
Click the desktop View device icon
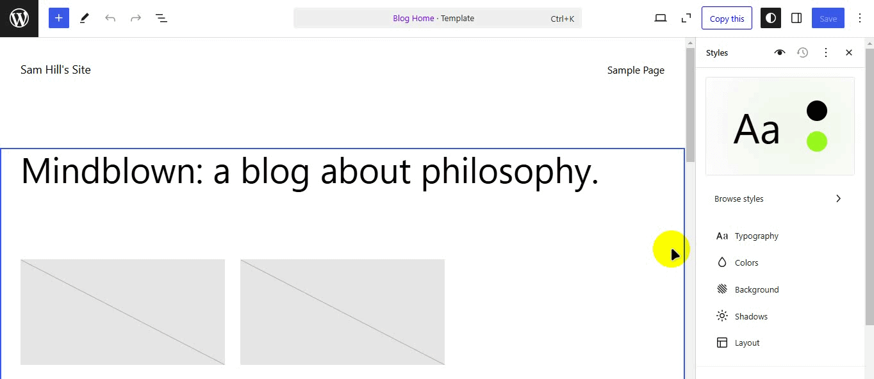point(661,19)
